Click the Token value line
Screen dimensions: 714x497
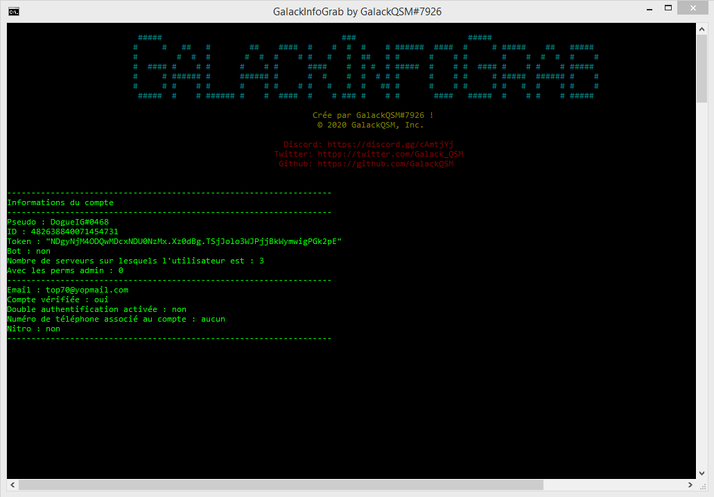click(175, 241)
